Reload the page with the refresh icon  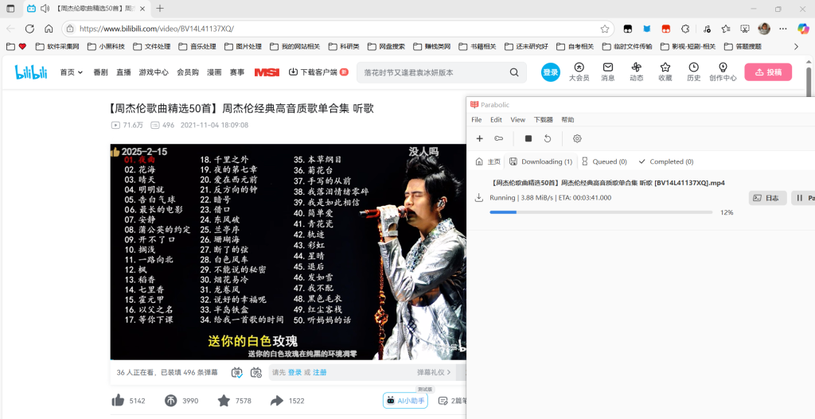pos(29,29)
